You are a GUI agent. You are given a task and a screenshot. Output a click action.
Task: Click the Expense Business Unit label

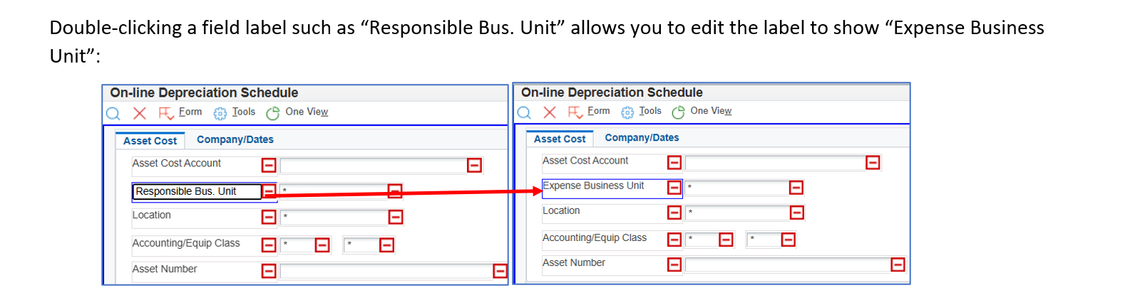pos(593,186)
